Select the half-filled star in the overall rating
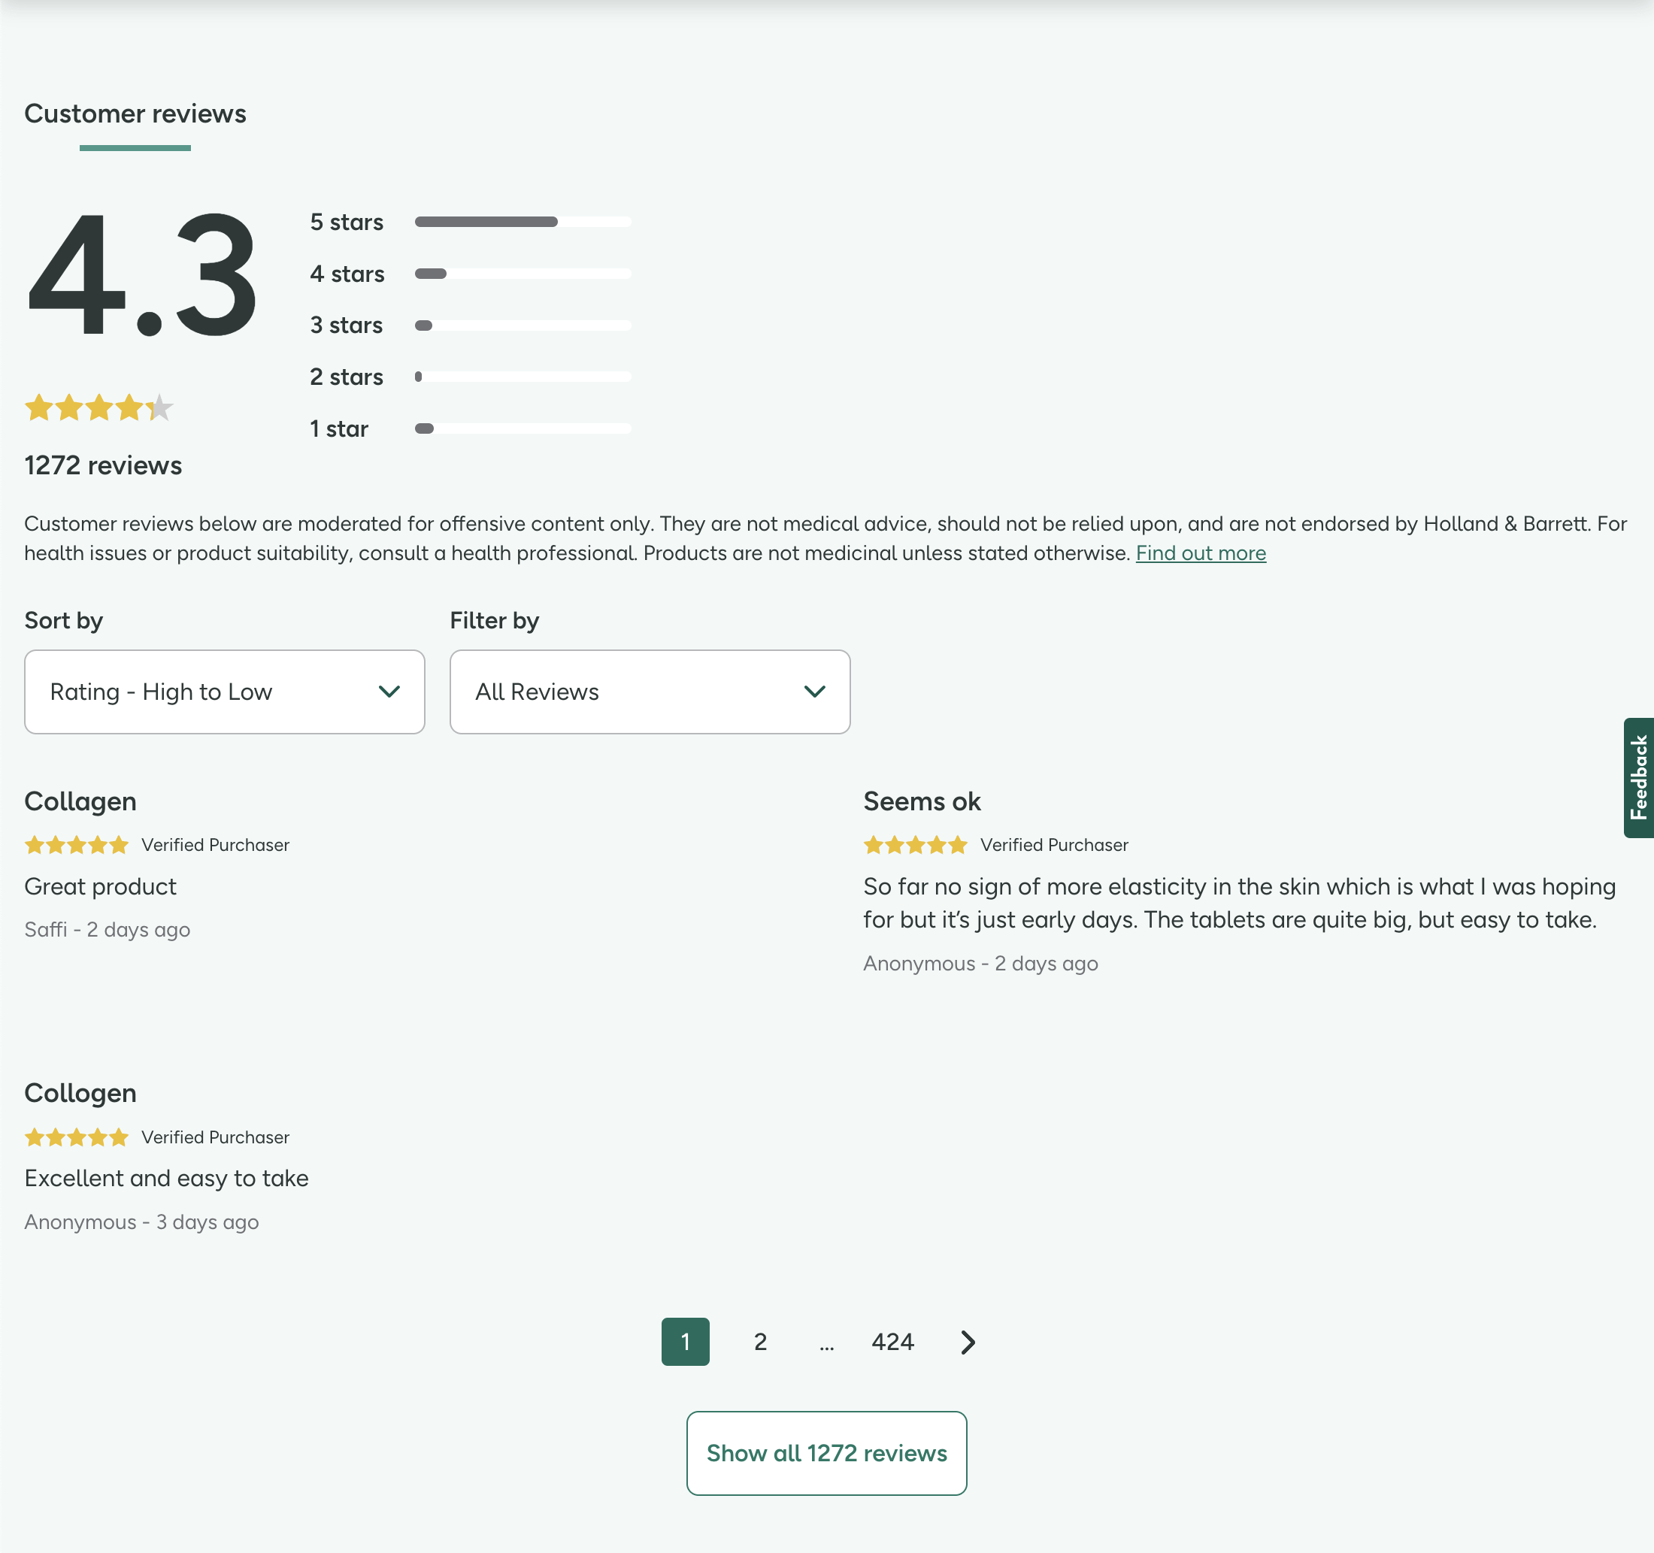This screenshot has height=1553, width=1654. tap(159, 407)
